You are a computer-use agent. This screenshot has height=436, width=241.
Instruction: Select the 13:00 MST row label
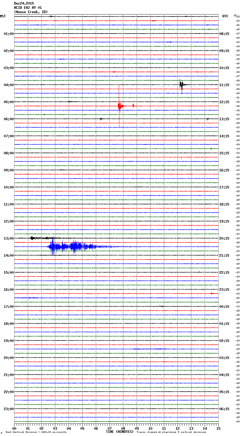click(9, 238)
